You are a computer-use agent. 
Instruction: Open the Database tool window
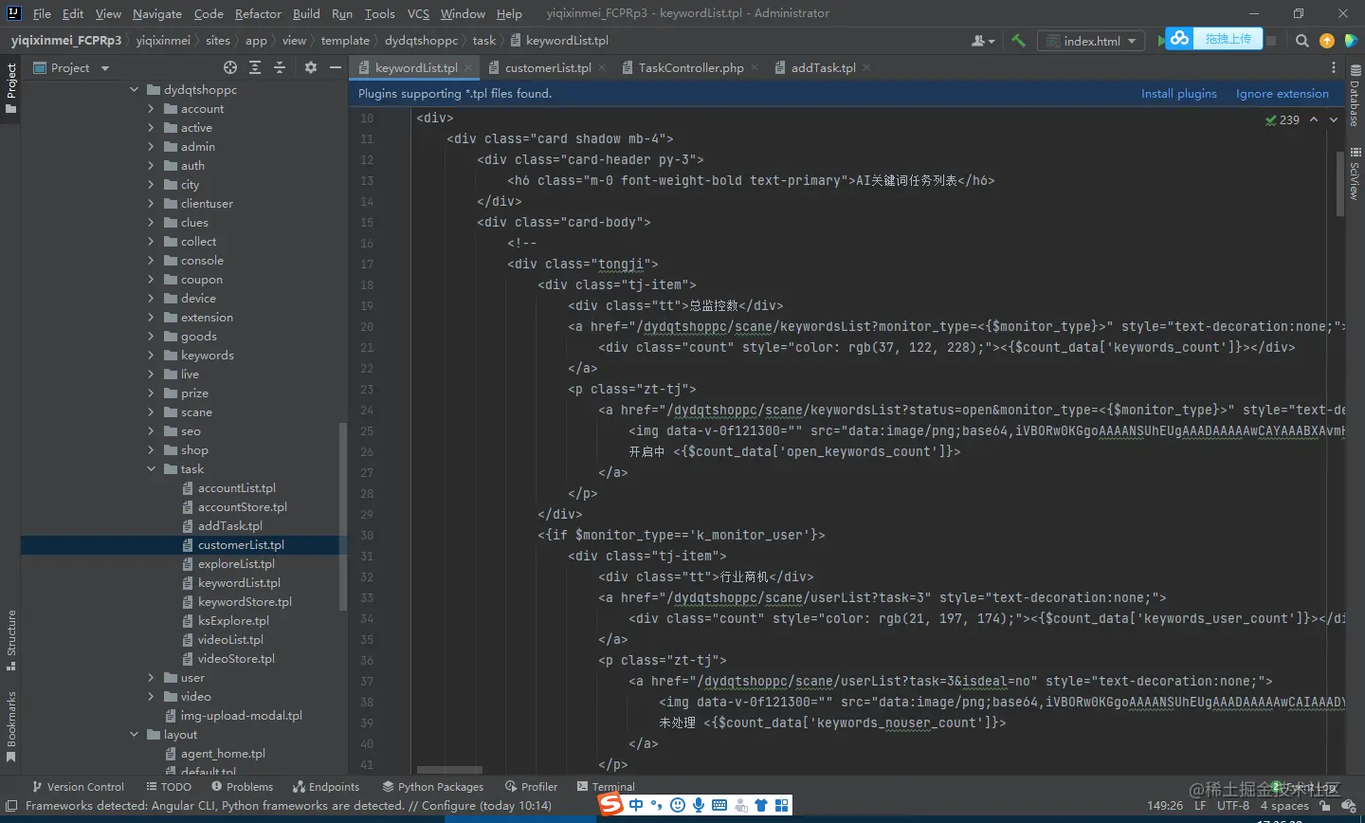point(1355,96)
